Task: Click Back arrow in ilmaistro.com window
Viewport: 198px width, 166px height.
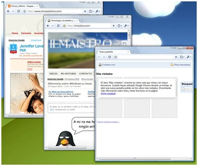Action: 48,26
